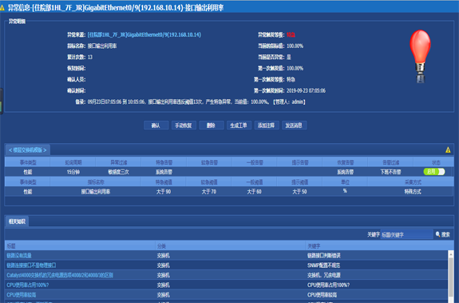Viewport: 459px width, 303px height.
Task: Open the 楼层交换机模版 template tab
Action: [x=27, y=150]
